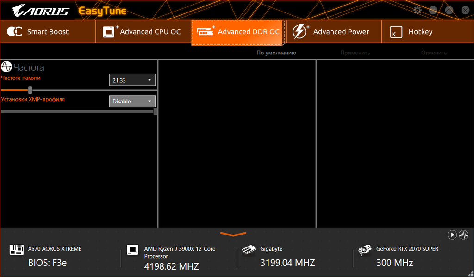Viewport: 474px width, 277px height.
Task: Click the Применить button
Action: pyautogui.click(x=355, y=53)
